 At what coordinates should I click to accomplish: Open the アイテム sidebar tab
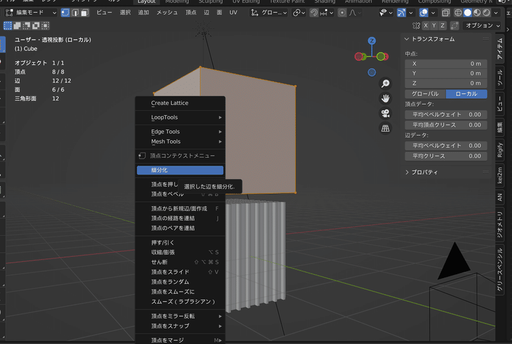(500, 49)
